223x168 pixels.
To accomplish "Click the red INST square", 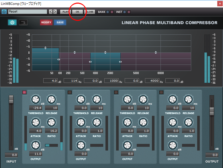I will click(x=129, y=12).
